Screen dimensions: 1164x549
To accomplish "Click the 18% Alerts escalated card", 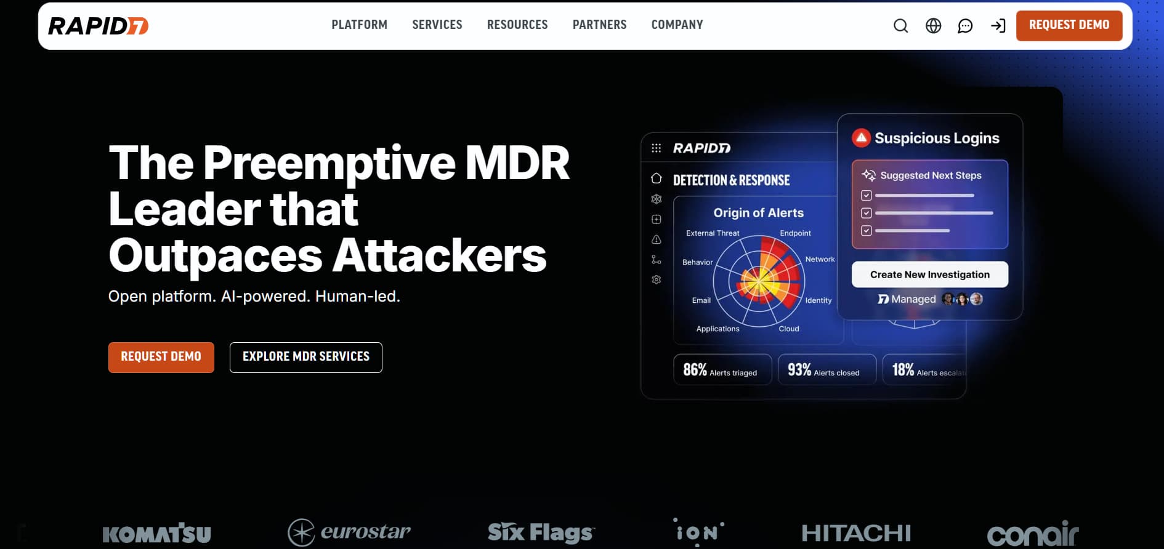I will tap(924, 369).
